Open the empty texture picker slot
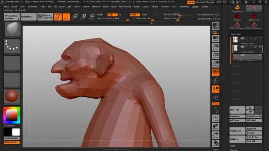 [x=12, y=80]
